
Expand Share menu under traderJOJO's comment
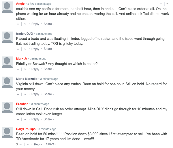(48, 49)
